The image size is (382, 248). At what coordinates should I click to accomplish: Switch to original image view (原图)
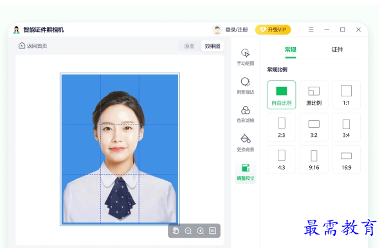tap(189, 46)
